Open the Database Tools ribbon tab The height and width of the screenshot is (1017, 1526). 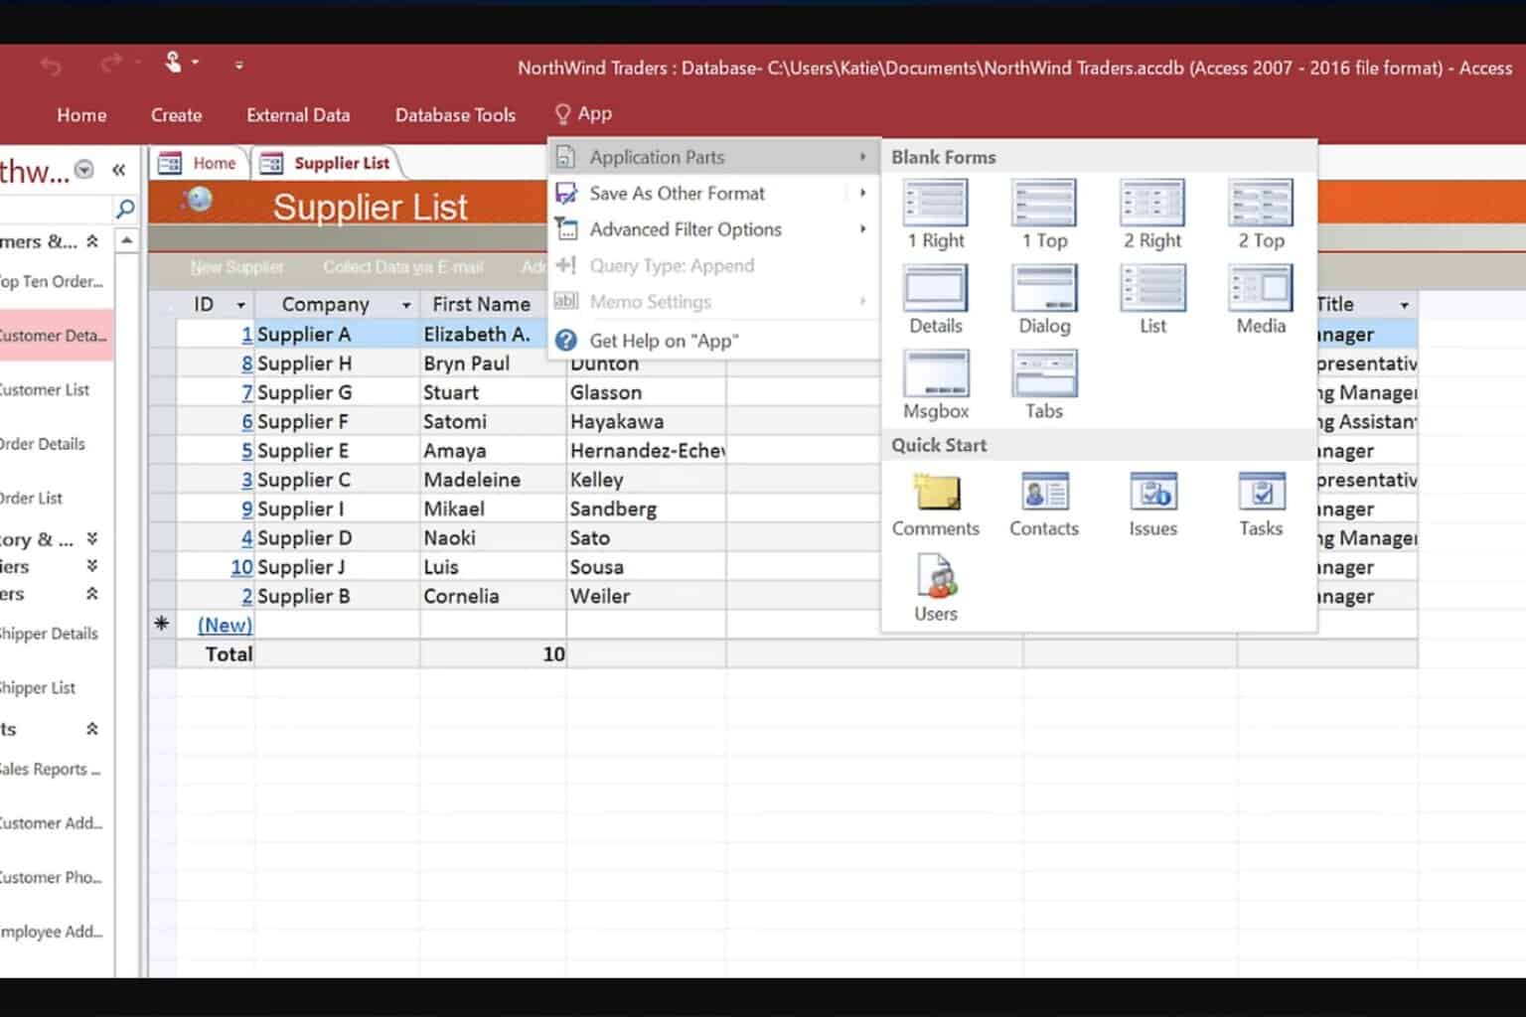click(x=455, y=115)
